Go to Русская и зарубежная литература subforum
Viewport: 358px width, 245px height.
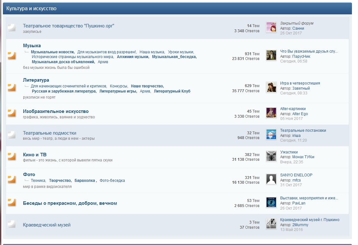[64, 91]
